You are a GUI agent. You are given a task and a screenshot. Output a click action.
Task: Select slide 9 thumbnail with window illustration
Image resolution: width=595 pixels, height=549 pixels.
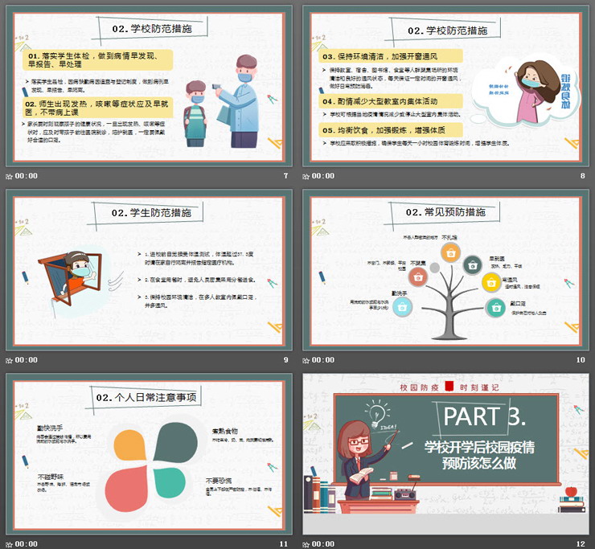[x=149, y=270]
